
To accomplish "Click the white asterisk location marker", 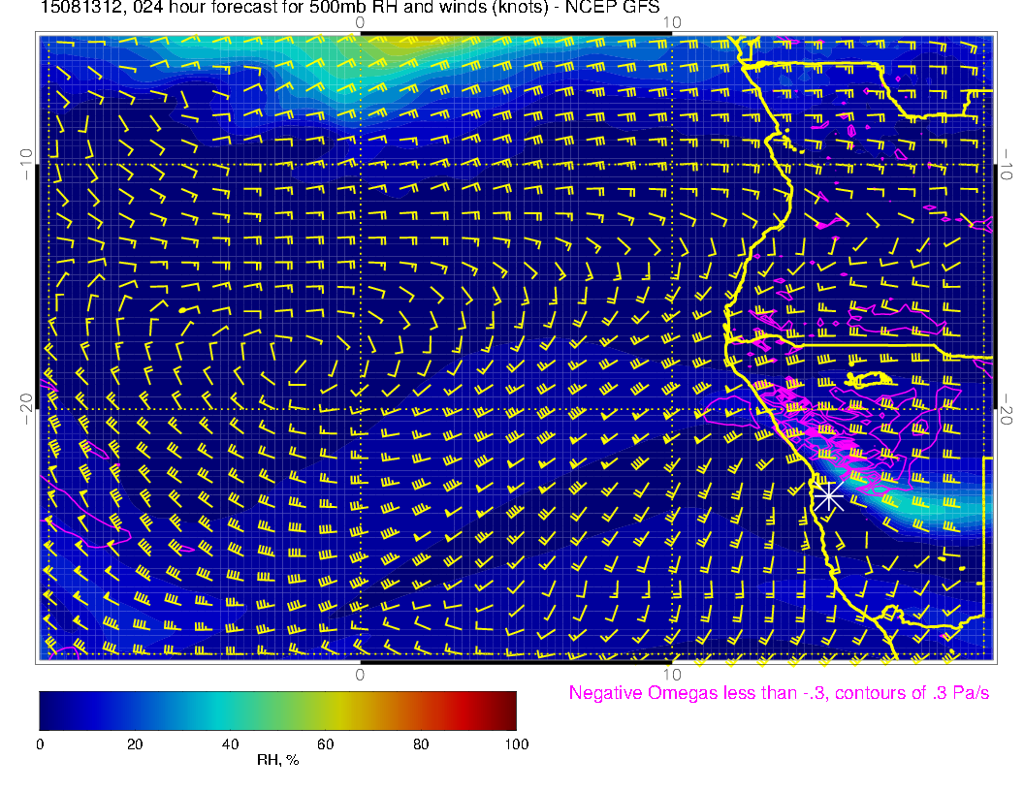I will [x=827, y=495].
